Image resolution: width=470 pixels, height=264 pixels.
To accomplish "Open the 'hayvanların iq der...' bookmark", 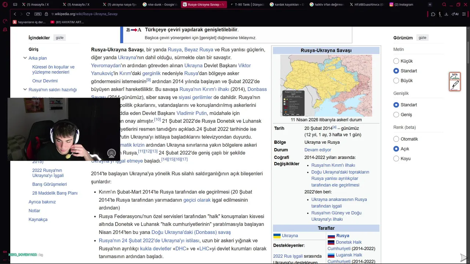I will (29, 22).
